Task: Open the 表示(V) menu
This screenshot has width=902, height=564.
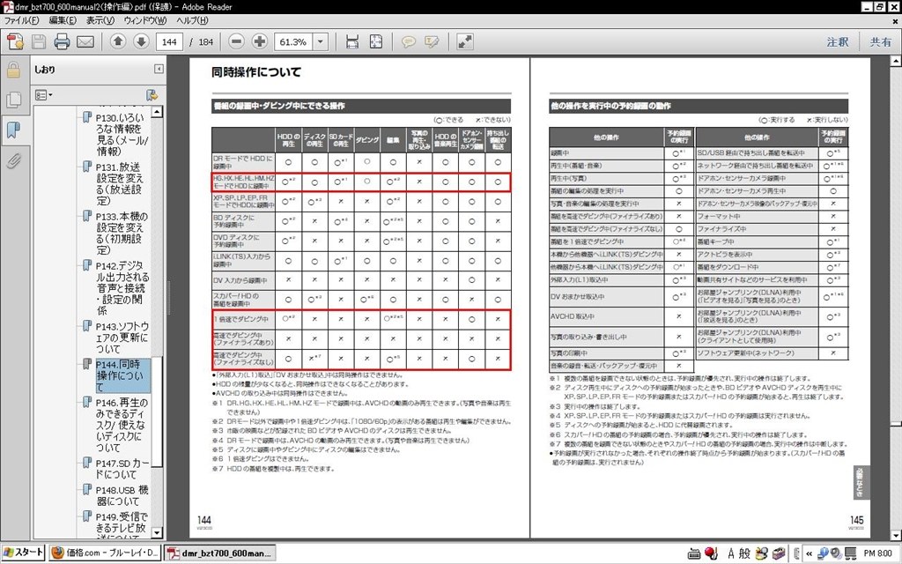Action: (x=100, y=20)
